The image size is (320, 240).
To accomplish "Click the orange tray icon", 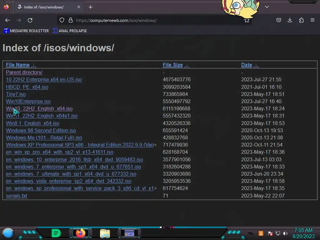I will pyautogui.click(x=261, y=233).
